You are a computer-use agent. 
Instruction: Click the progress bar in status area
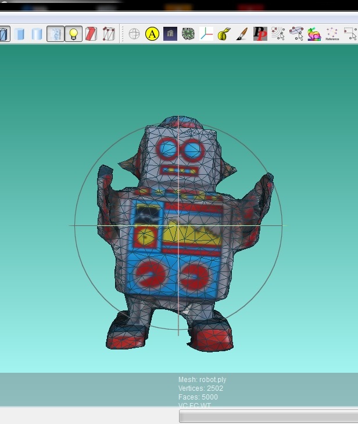pos(268,416)
